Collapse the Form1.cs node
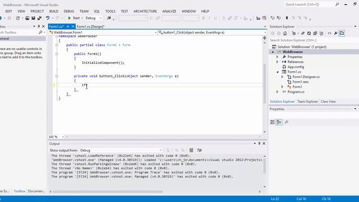Image resolution: width=359 pixels, height=202 pixels. coord(278,72)
